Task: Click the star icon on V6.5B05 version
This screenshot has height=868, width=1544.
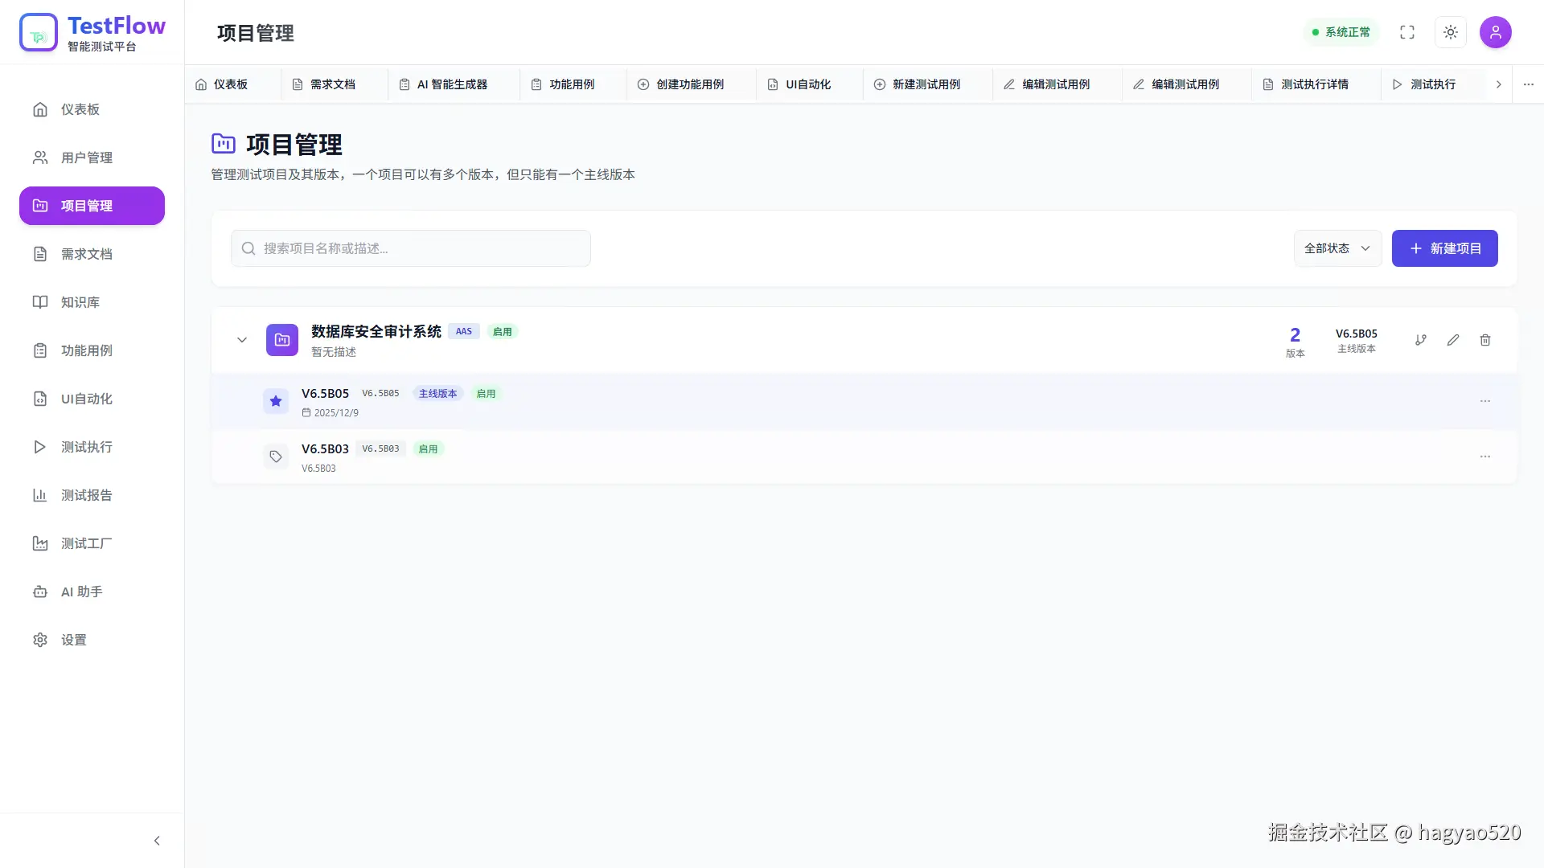Action: [x=276, y=401]
